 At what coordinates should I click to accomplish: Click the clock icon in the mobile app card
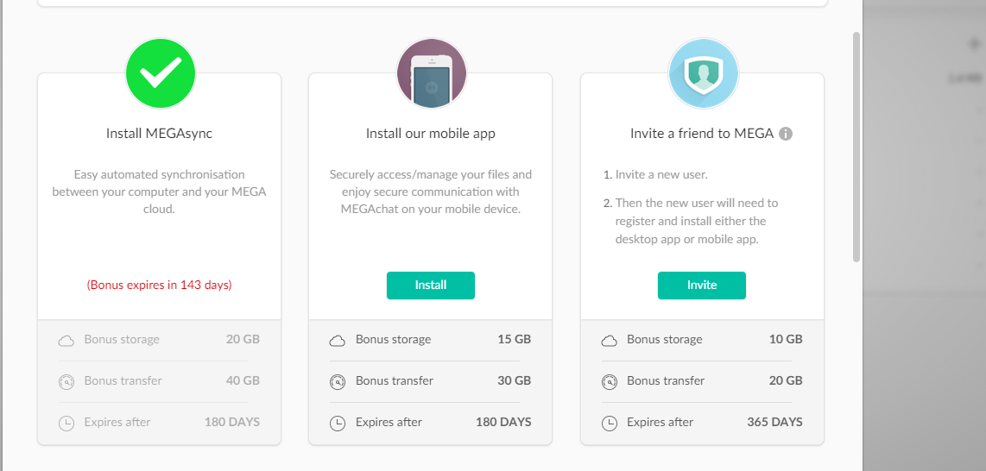pos(338,423)
